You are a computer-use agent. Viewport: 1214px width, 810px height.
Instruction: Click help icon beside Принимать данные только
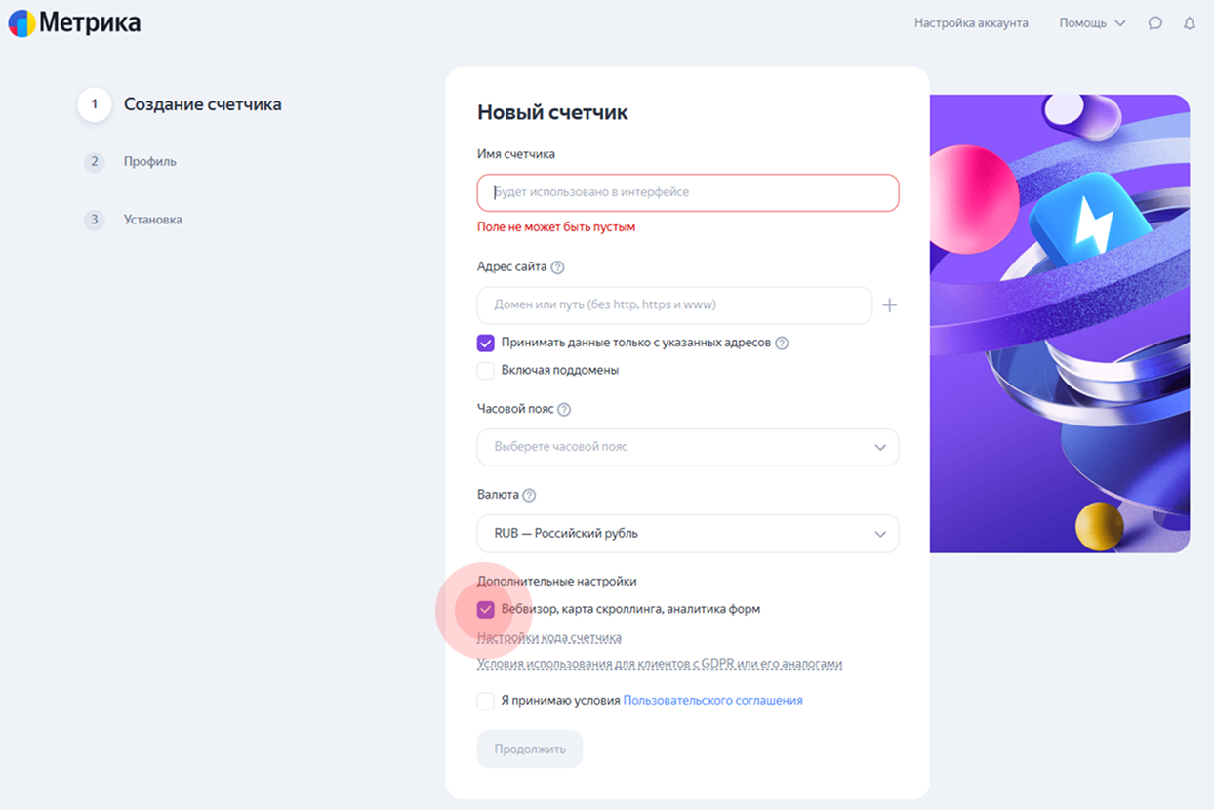click(782, 344)
